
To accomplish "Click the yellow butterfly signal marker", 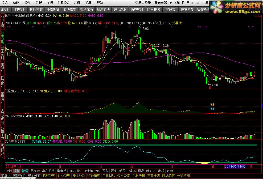I will pyautogui.click(x=212, y=105).
